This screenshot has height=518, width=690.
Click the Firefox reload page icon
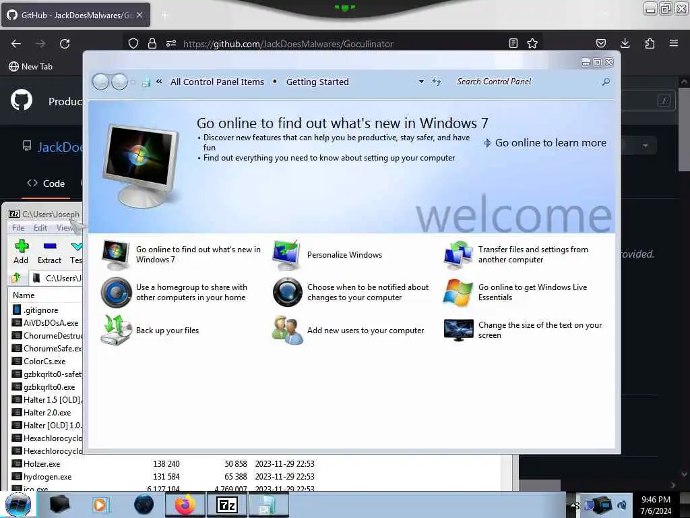tap(65, 44)
